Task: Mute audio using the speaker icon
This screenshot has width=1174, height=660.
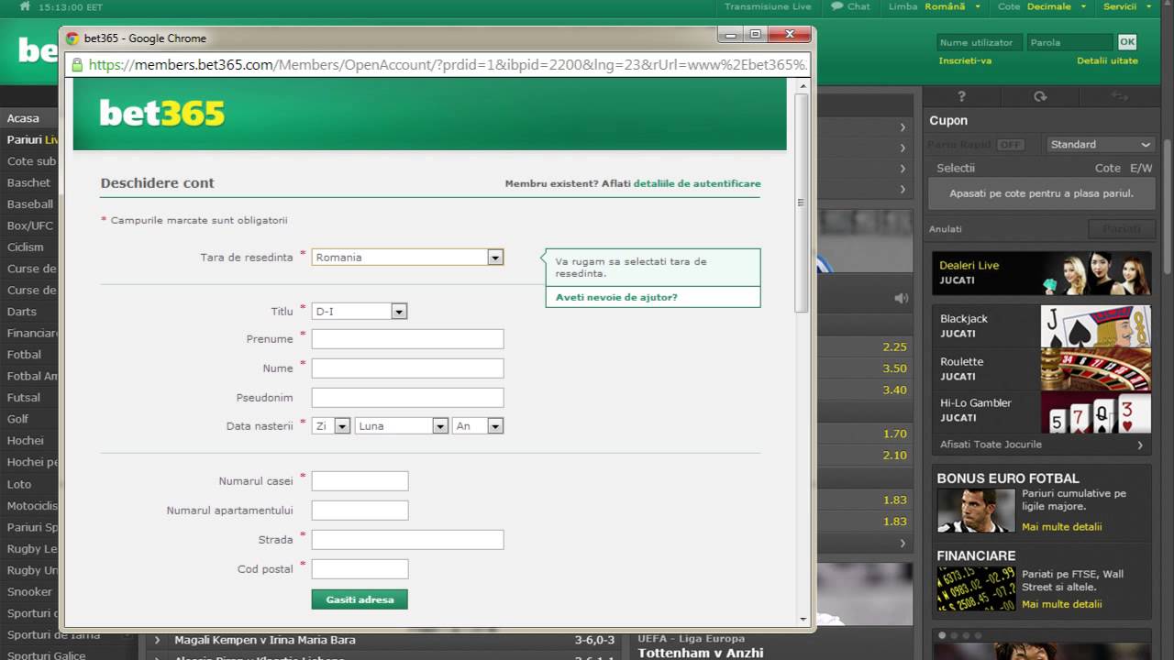Action: [902, 297]
